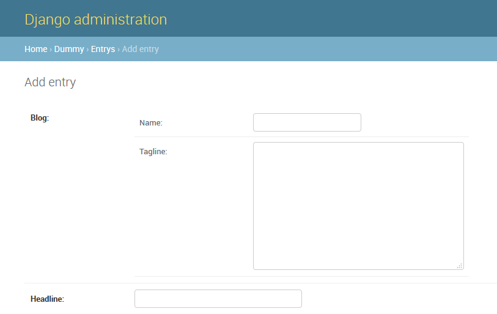Click the Name input field
The height and width of the screenshot is (314, 497).
coord(307,122)
